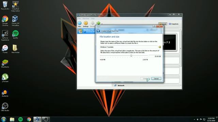Screen dimensions: 218x122
Task: Switch to VirtualBox taskbar button
Action: tap(37, 119)
